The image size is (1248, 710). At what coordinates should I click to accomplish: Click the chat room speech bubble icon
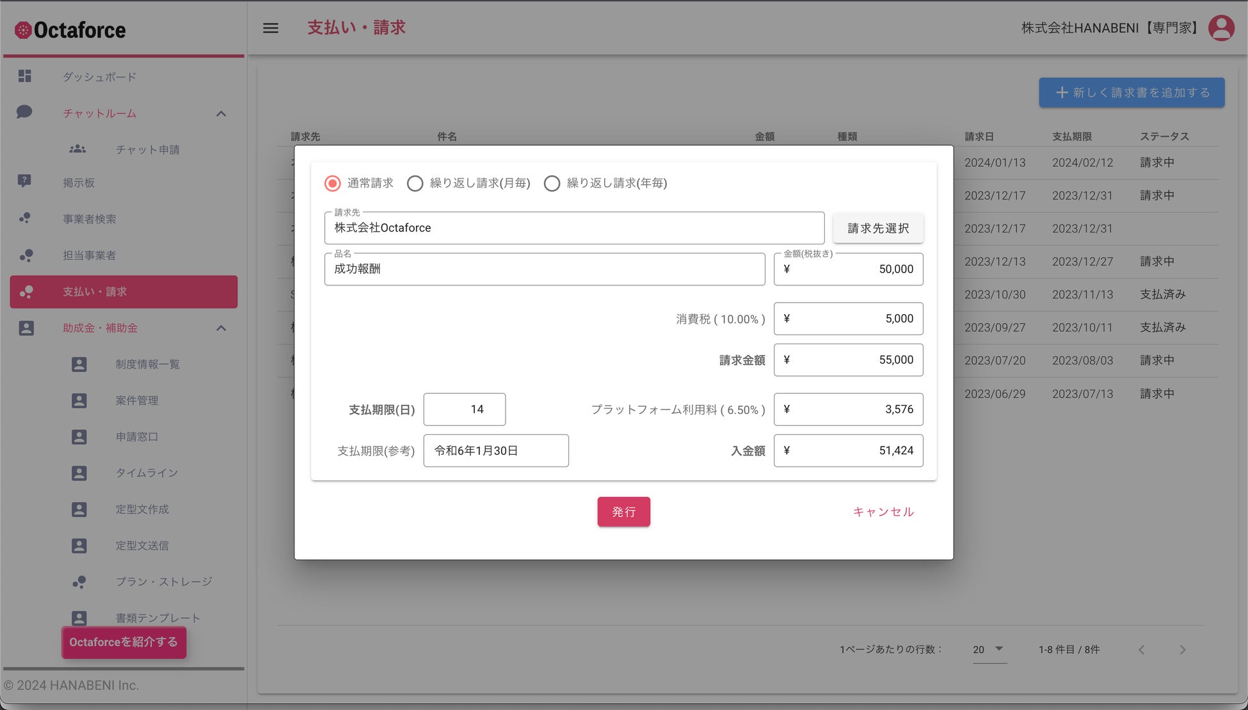(24, 113)
